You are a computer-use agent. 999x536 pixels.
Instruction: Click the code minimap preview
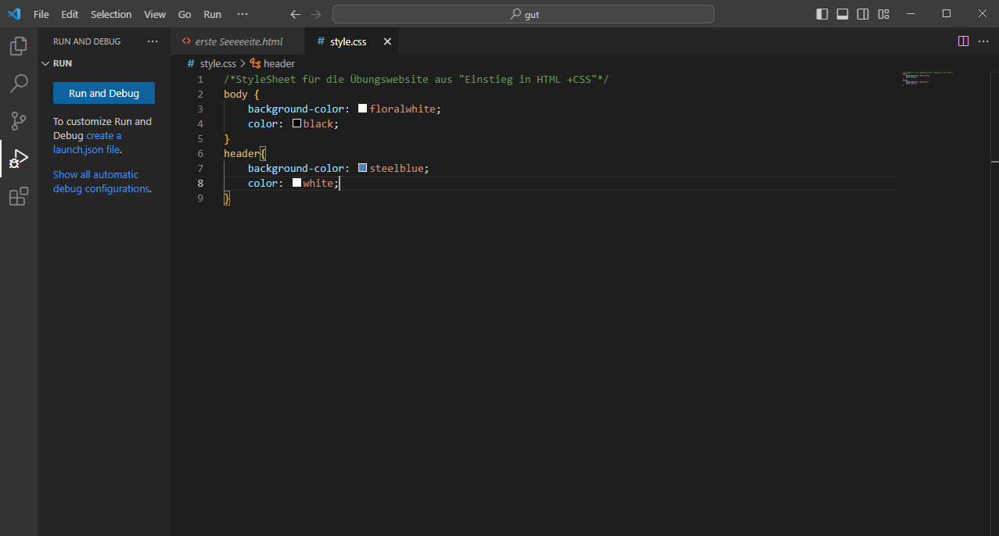click(927, 78)
